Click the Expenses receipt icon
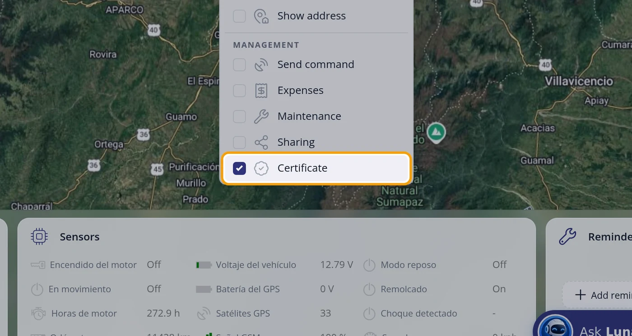 coord(261,91)
